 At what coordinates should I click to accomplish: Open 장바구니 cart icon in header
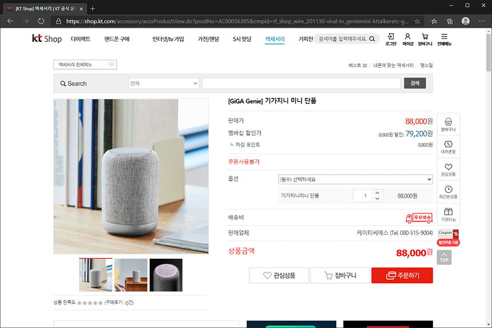[425, 39]
